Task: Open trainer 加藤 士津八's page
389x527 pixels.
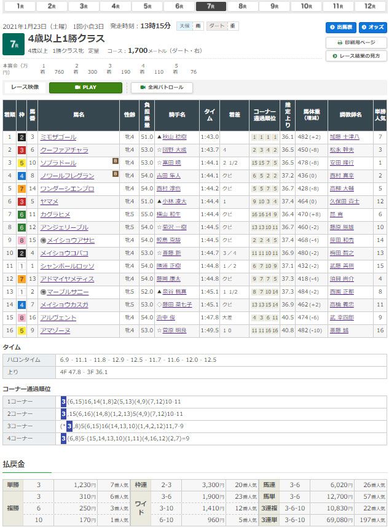Action: [x=343, y=137]
